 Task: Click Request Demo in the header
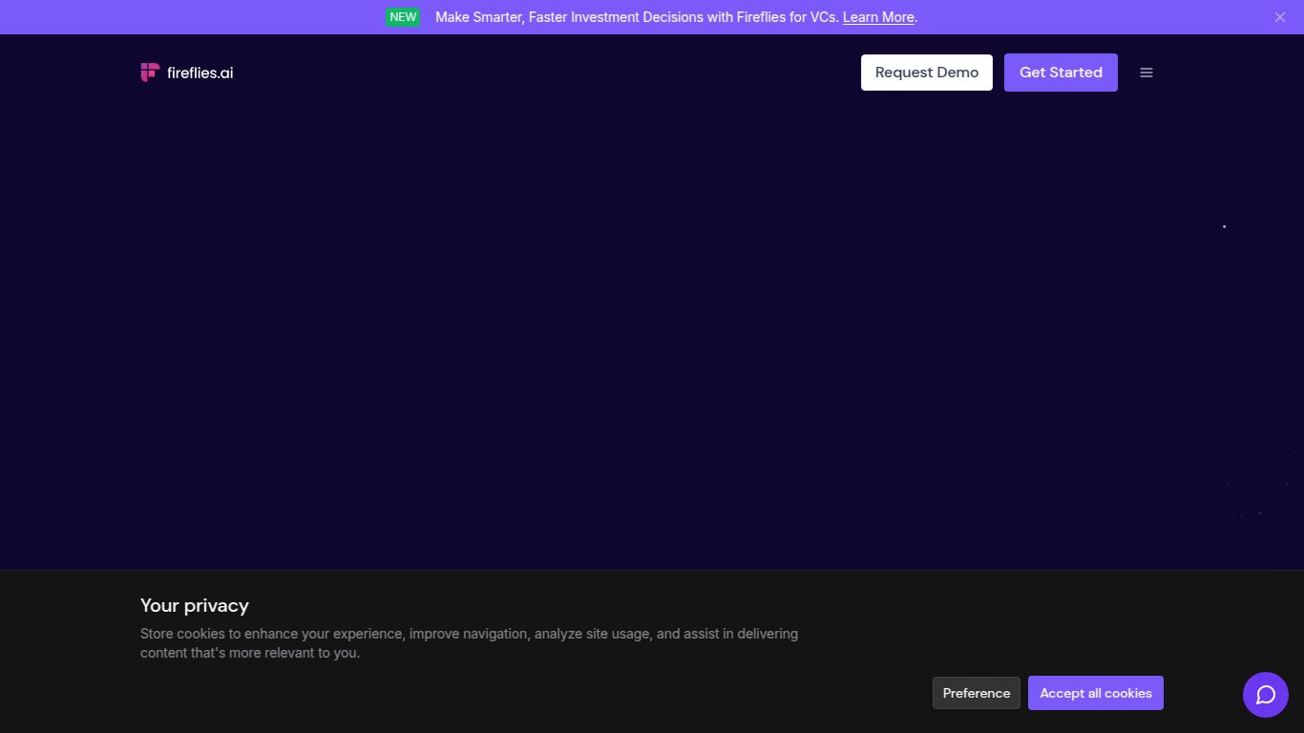click(926, 72)
